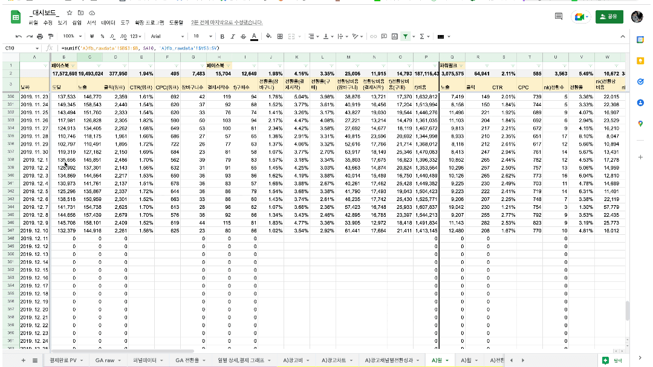This screenshot has height=367, width=653.
Task: Format cell as percent
Action: [x=102, y=37]
